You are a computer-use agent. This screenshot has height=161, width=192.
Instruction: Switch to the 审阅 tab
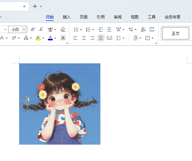point(118,17)
